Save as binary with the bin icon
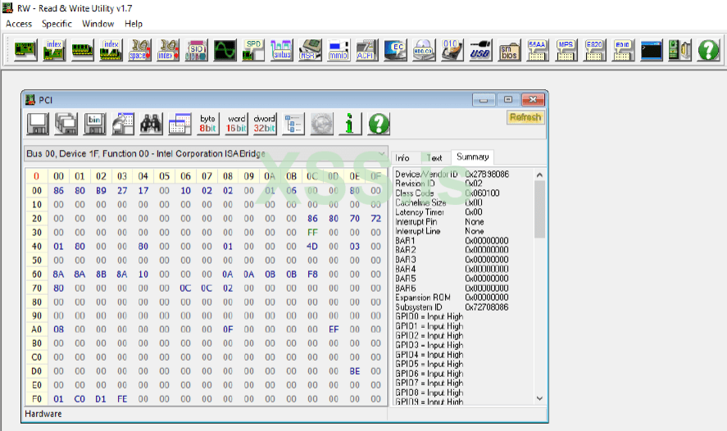 (94, 124)
